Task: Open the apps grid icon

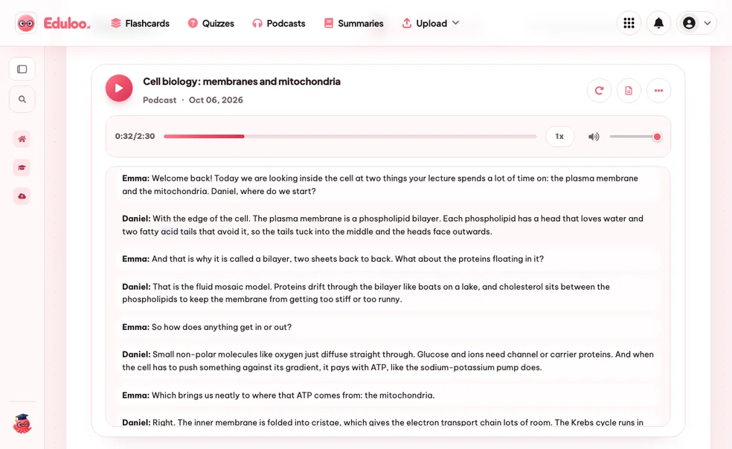Action: click(x=629, y=23)
